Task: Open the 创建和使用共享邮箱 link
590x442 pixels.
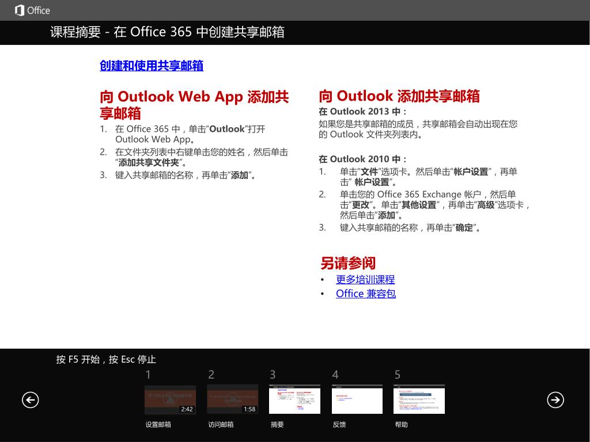Action: click(x=152, y=66)
